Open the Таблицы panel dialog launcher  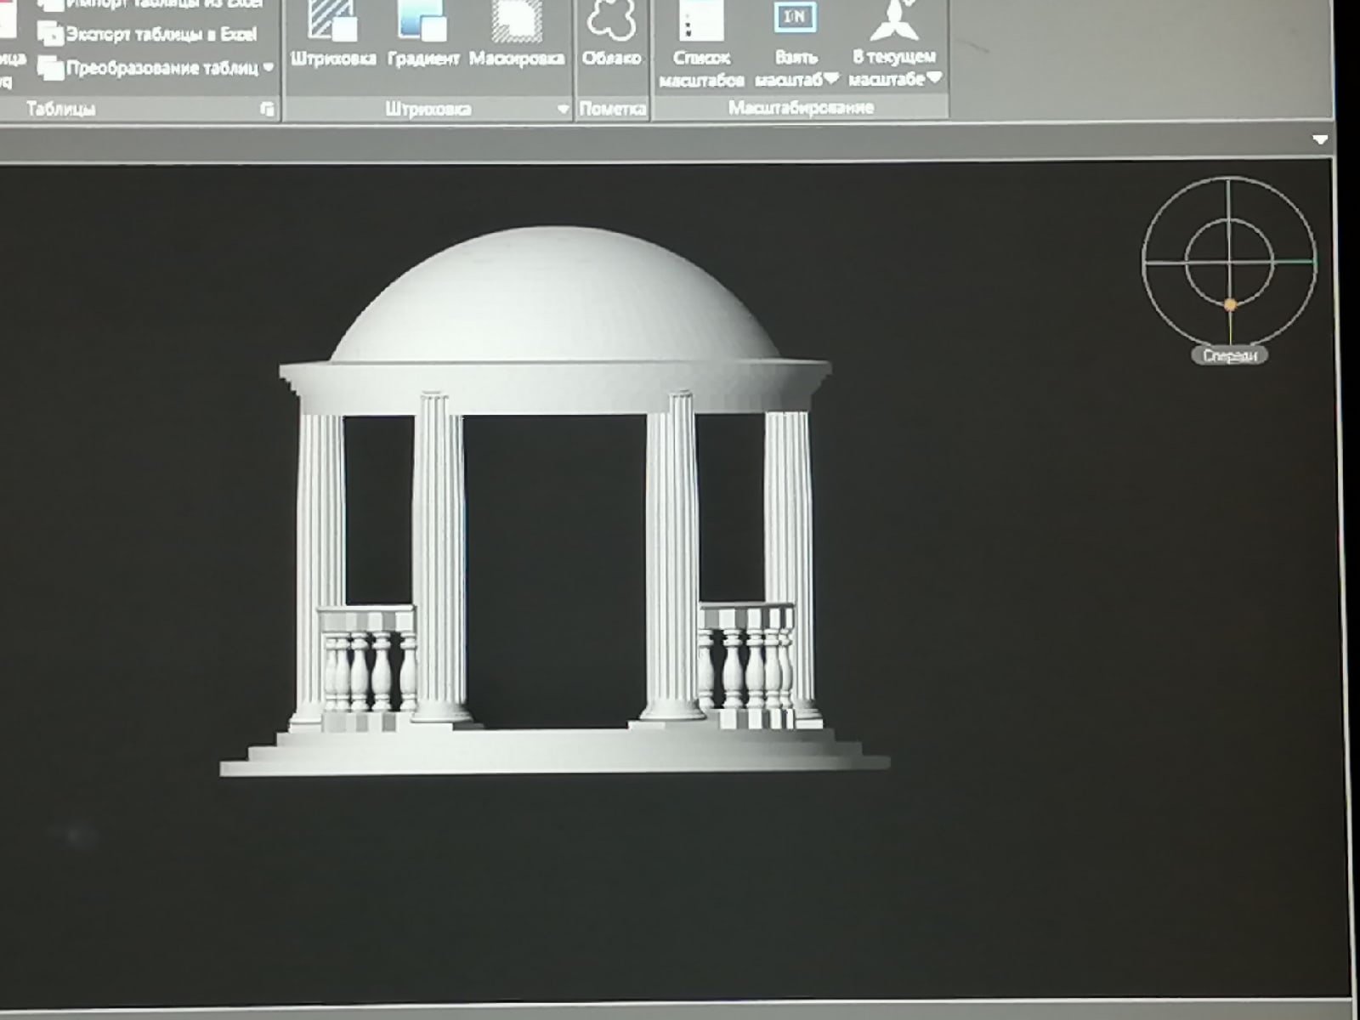coord(267,109)
